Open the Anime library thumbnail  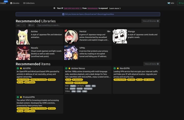click(x=23, y=37)
